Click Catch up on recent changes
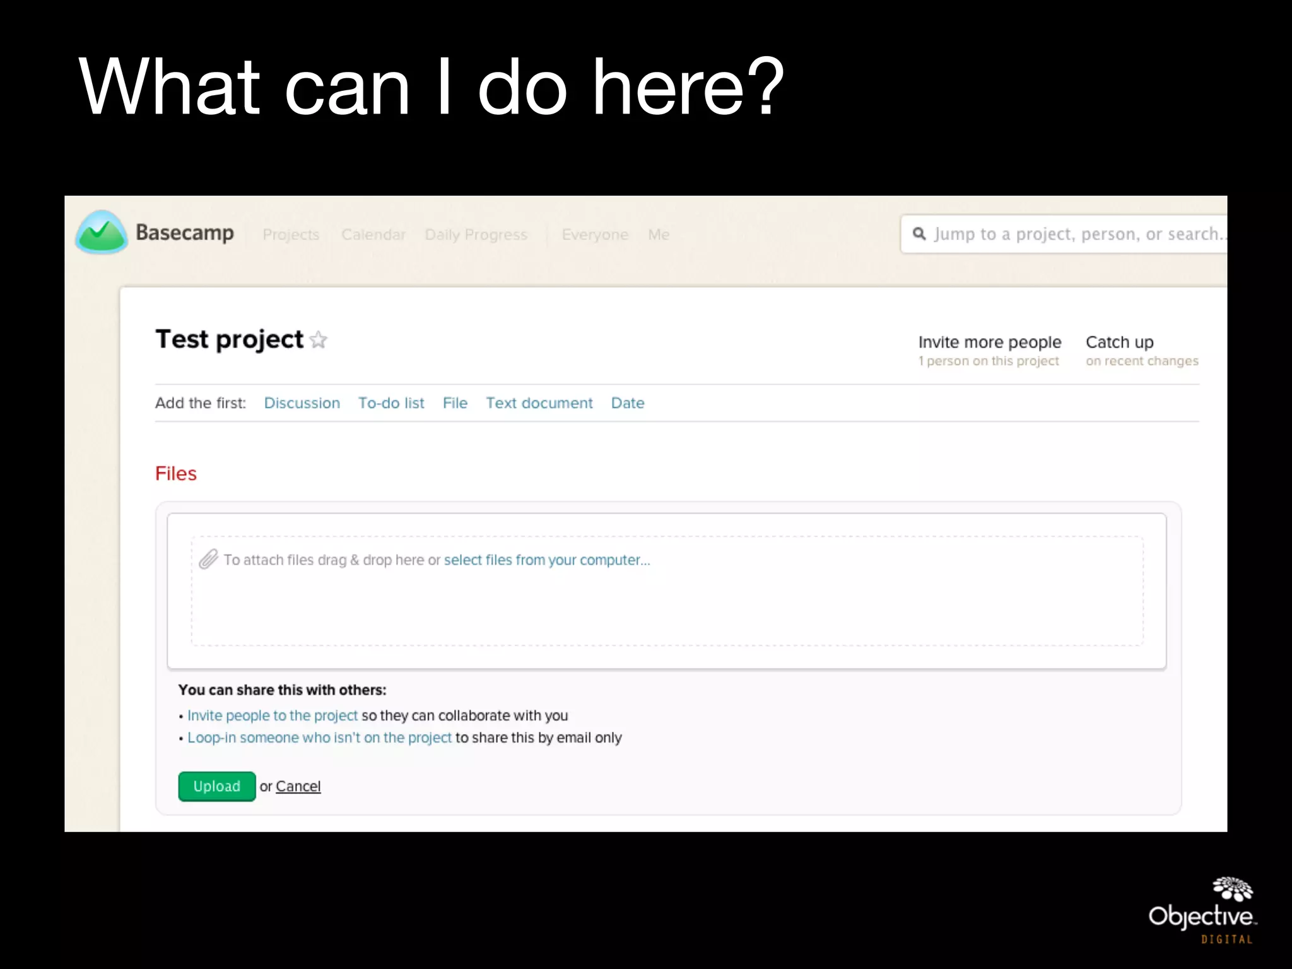1292x969 pixels. [x=1142, y=351]
